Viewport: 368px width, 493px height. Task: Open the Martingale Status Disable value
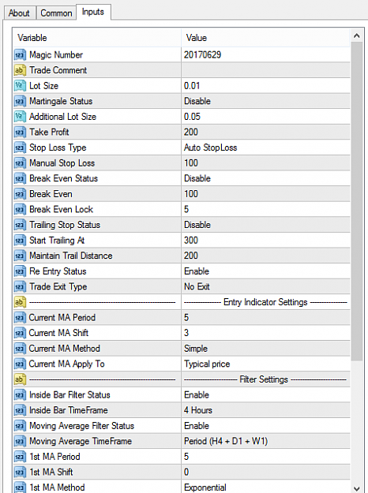265,101
